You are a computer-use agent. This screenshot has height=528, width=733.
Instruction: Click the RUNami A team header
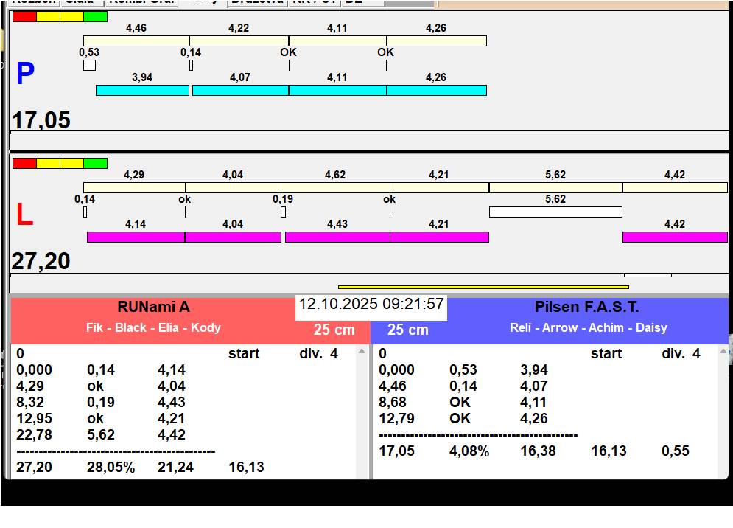point(153,308)
